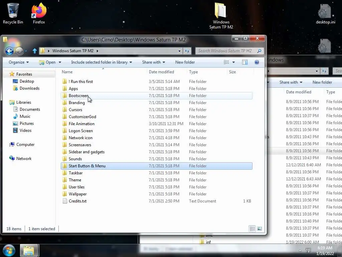Select the '! Run this first' folder
Viewport: 342px width, 257px height.
[x=156, y=82]
